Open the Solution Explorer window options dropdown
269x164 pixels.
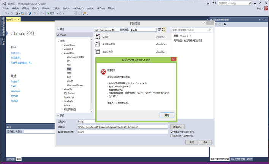click(x=260, y=20)
